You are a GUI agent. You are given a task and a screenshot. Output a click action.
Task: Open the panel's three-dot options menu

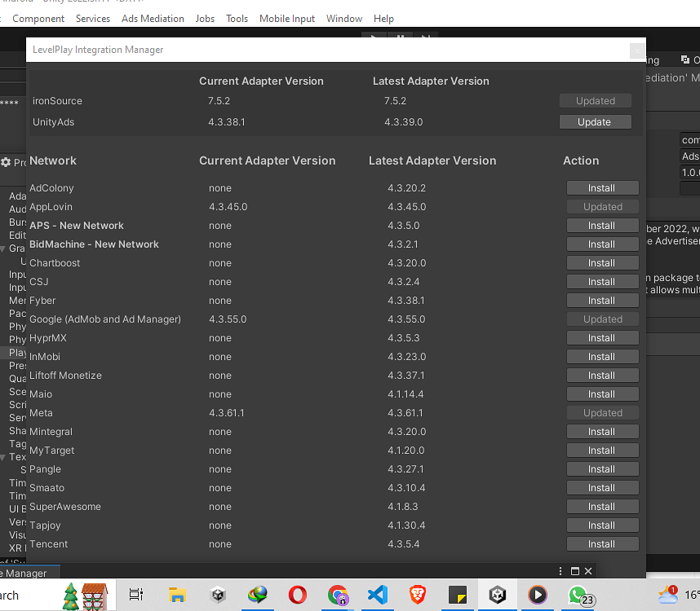560,571
